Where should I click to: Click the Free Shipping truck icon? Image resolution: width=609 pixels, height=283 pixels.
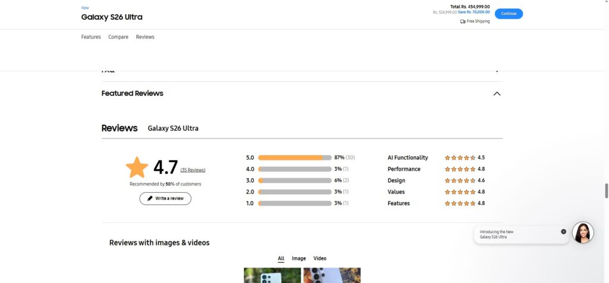pos(463,22)
